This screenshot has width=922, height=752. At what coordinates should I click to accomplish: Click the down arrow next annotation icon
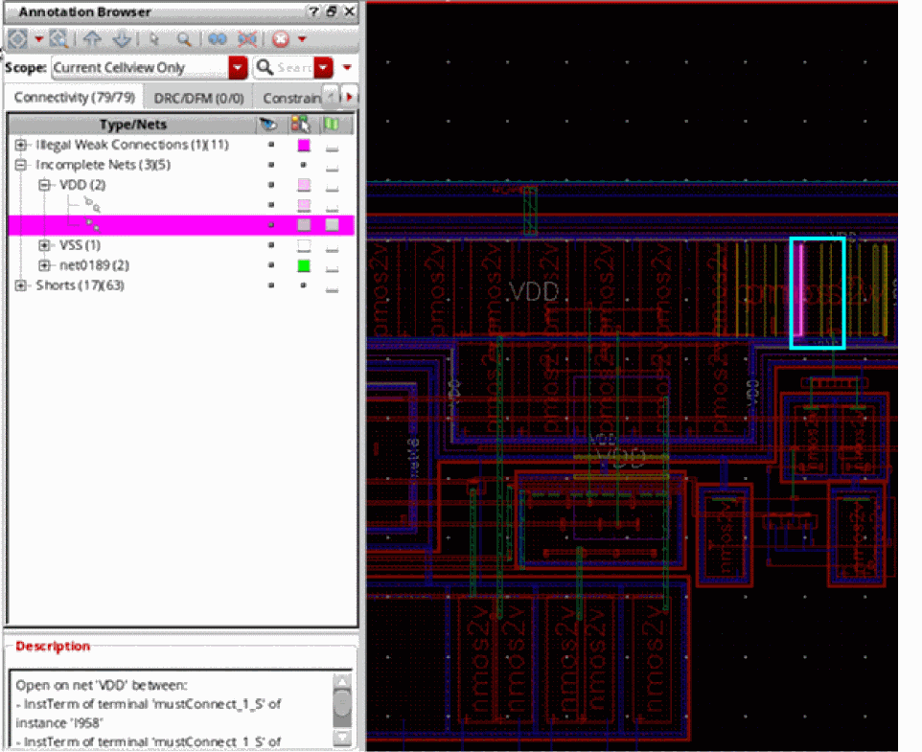click(121, 39)
